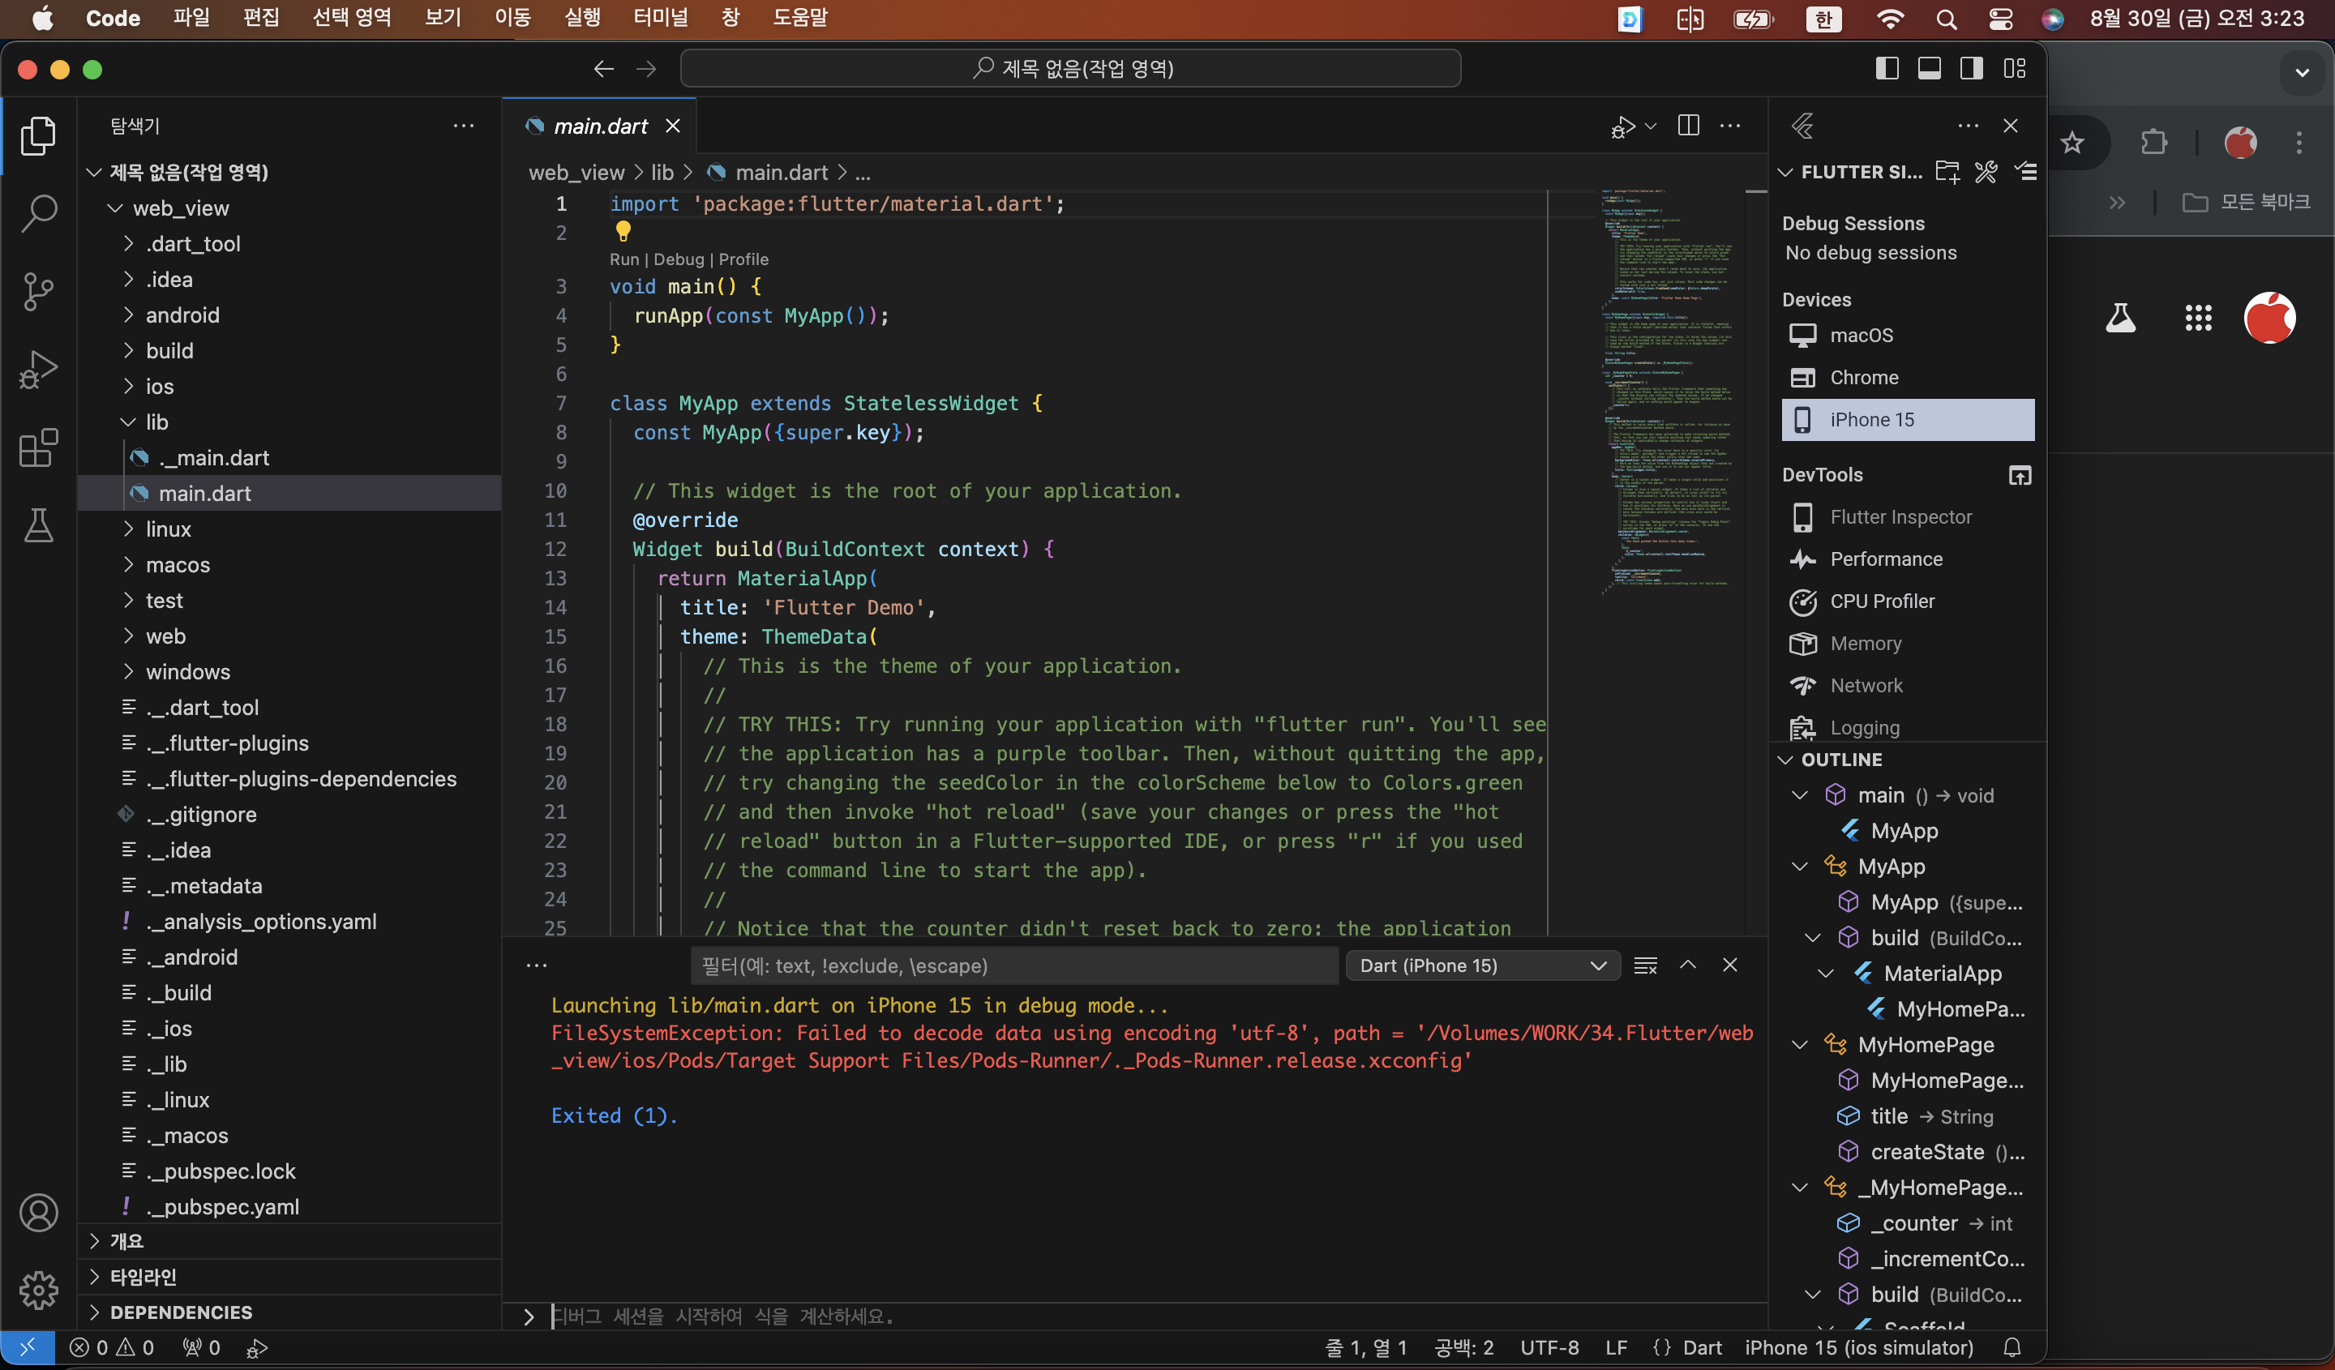Viewport: 2335px width, 1370px height.
Task: Click the run or debug play icon in the editor toolbar
Action: [1623, 126]
